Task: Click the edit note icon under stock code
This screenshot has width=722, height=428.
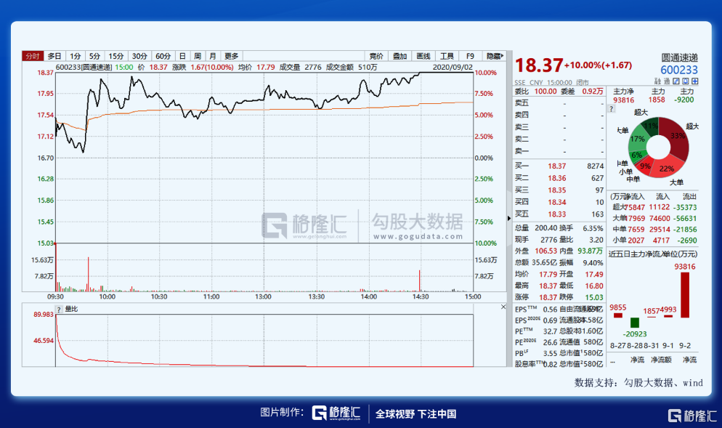Action: [x=676, y=81]
